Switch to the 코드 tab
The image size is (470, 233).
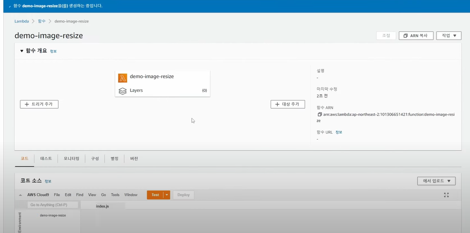[24, 159]
